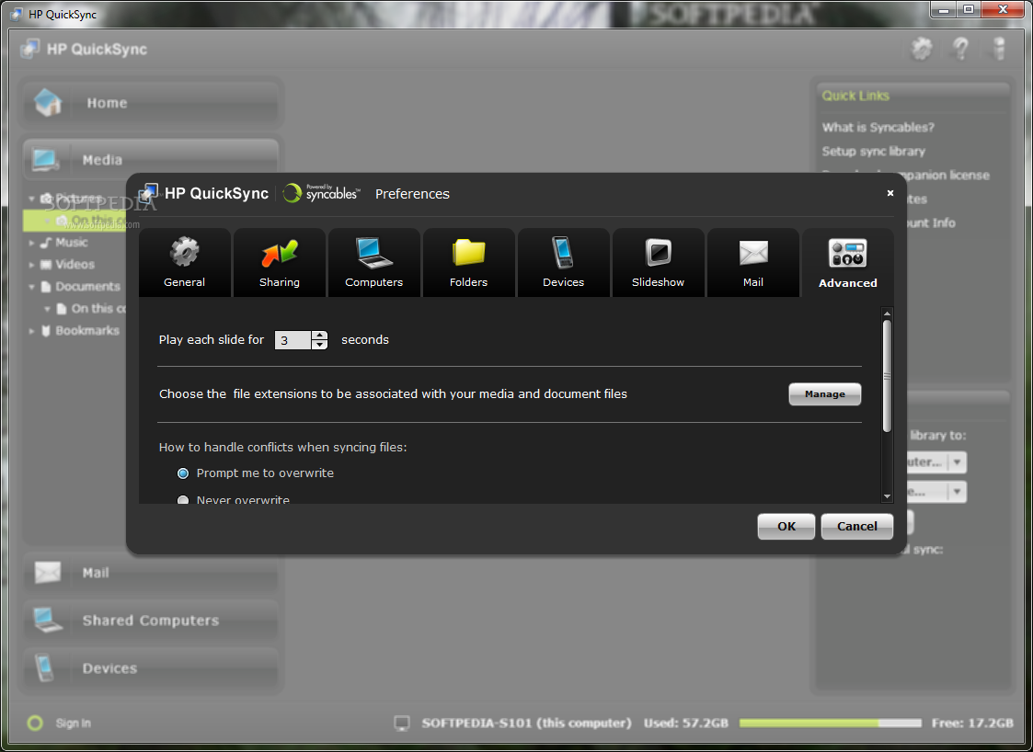
Task: Open Devices in the main window sidebar
Action: coord(151,667)
